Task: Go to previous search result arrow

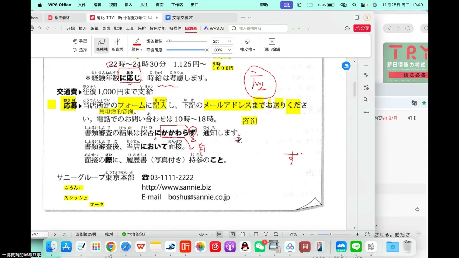Action: [x=293, y=28]
